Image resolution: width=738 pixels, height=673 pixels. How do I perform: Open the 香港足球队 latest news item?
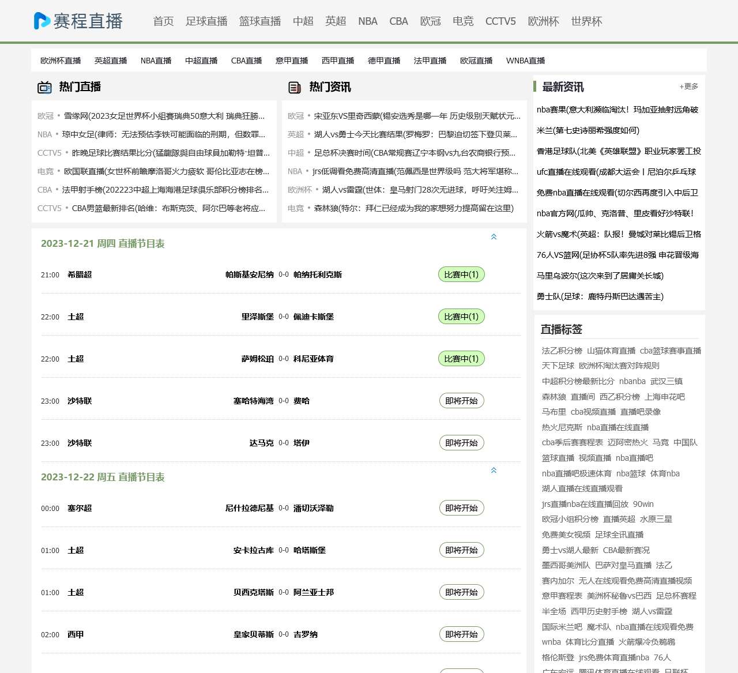coord(619,151)
